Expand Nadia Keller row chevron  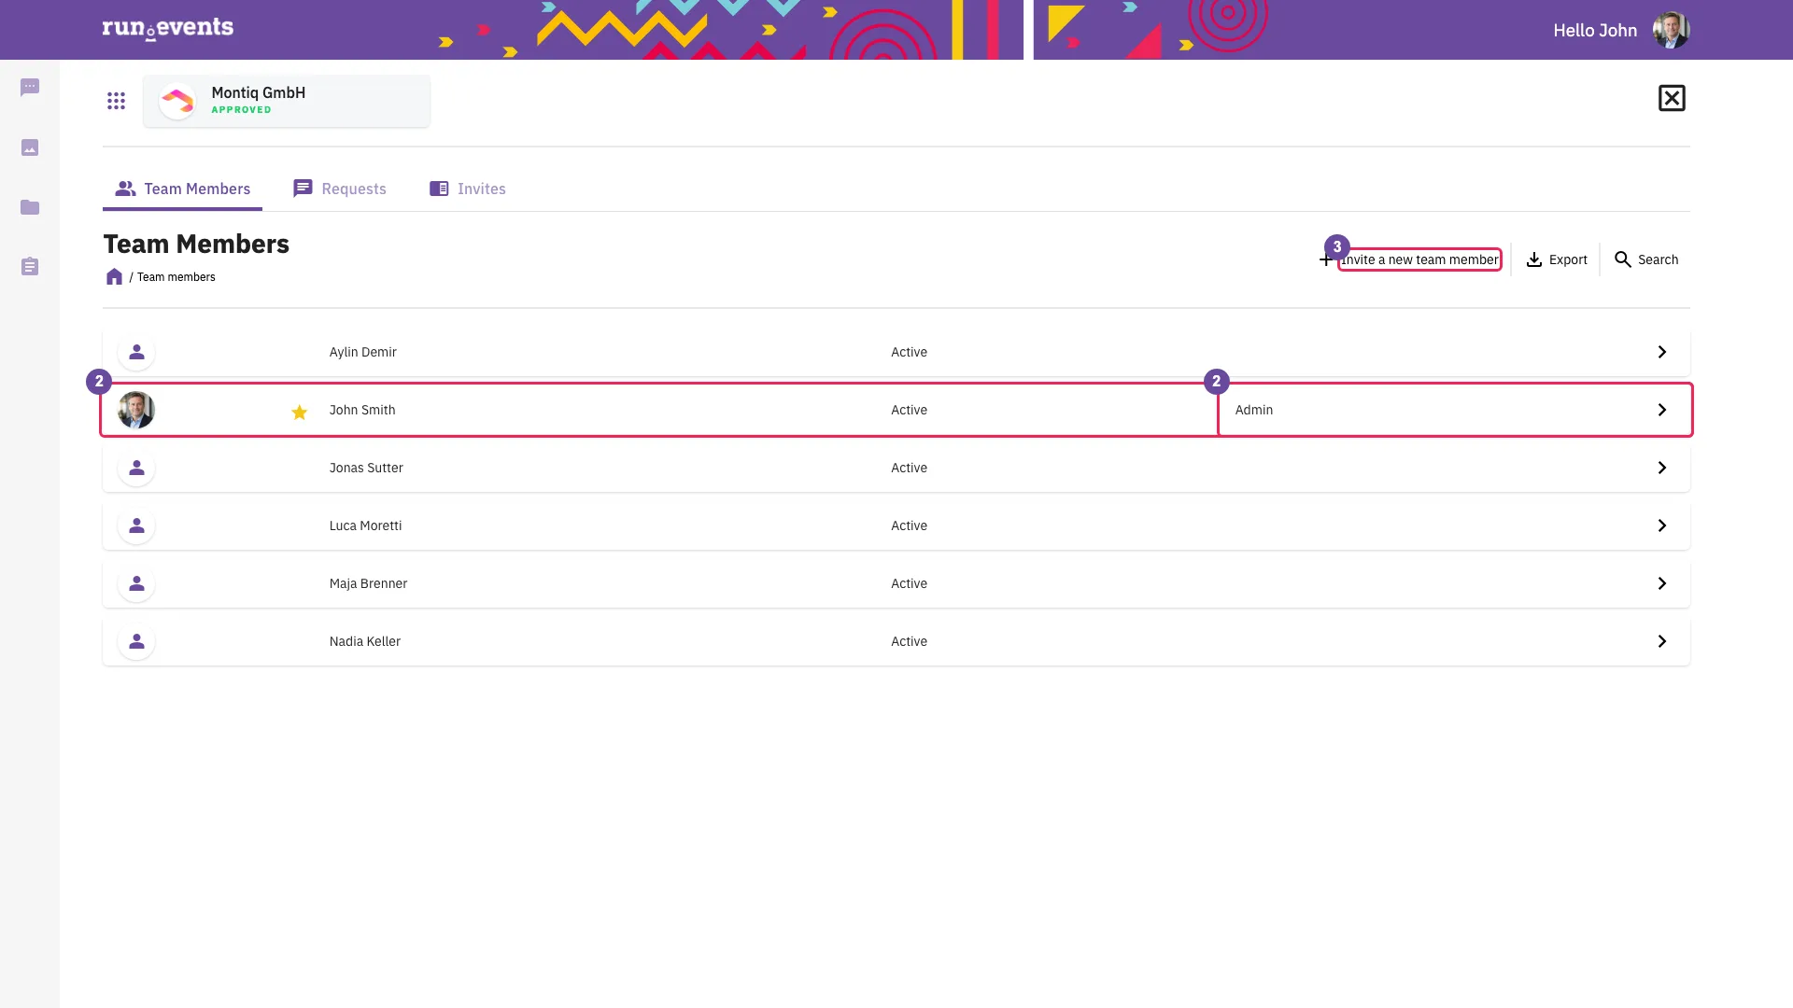(1662, 641)
